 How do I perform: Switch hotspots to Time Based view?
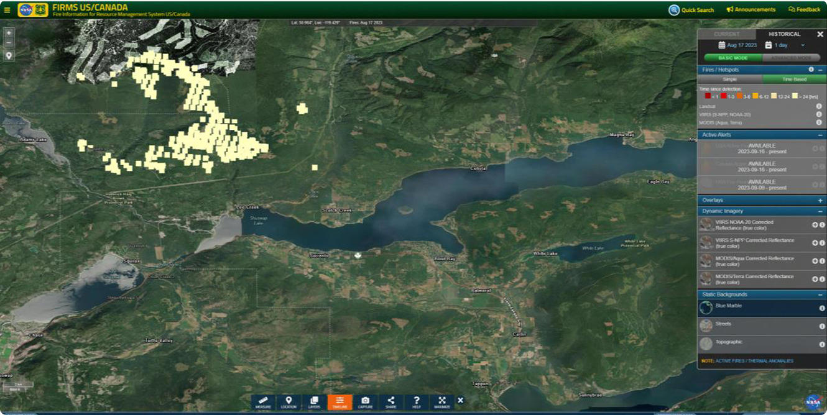[x=793, y=80]
